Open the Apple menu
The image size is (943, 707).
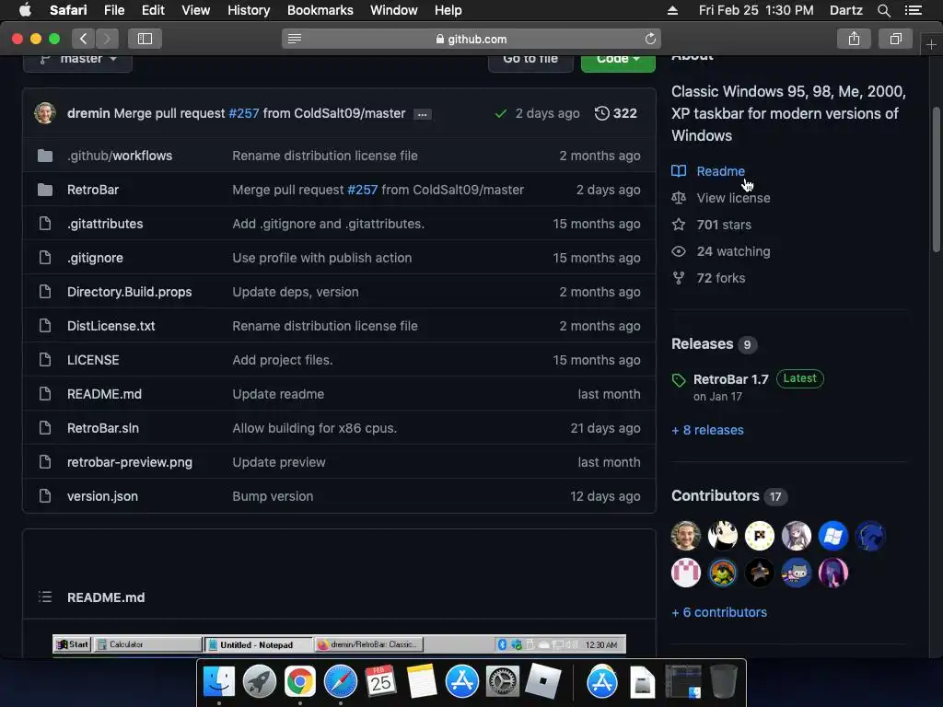click(25, 10)
